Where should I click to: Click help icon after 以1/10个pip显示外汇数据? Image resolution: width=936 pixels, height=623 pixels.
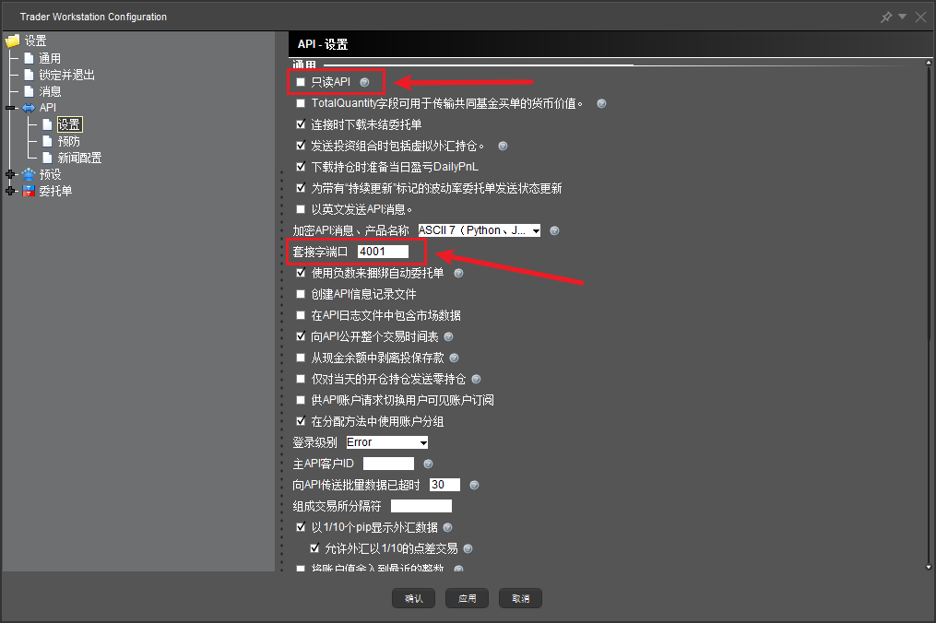pyautogui.click(x=448, y=528)
